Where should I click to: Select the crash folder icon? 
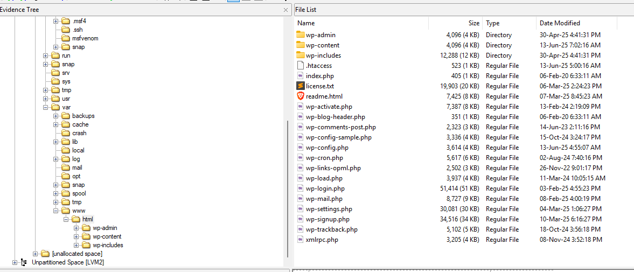[66, 133]
